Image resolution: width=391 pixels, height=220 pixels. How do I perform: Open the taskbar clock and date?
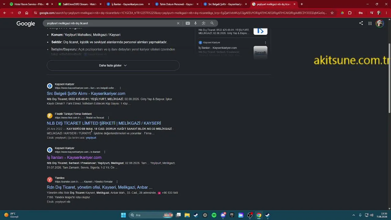[382, 215]
